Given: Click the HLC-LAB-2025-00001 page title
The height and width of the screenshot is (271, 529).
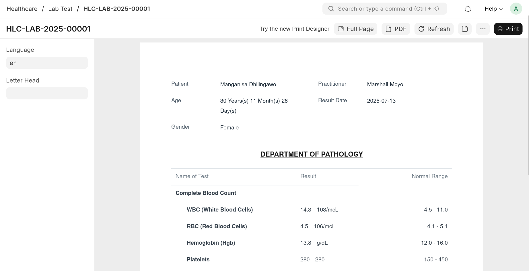Looking at the screenshot, I should [48, 29].
